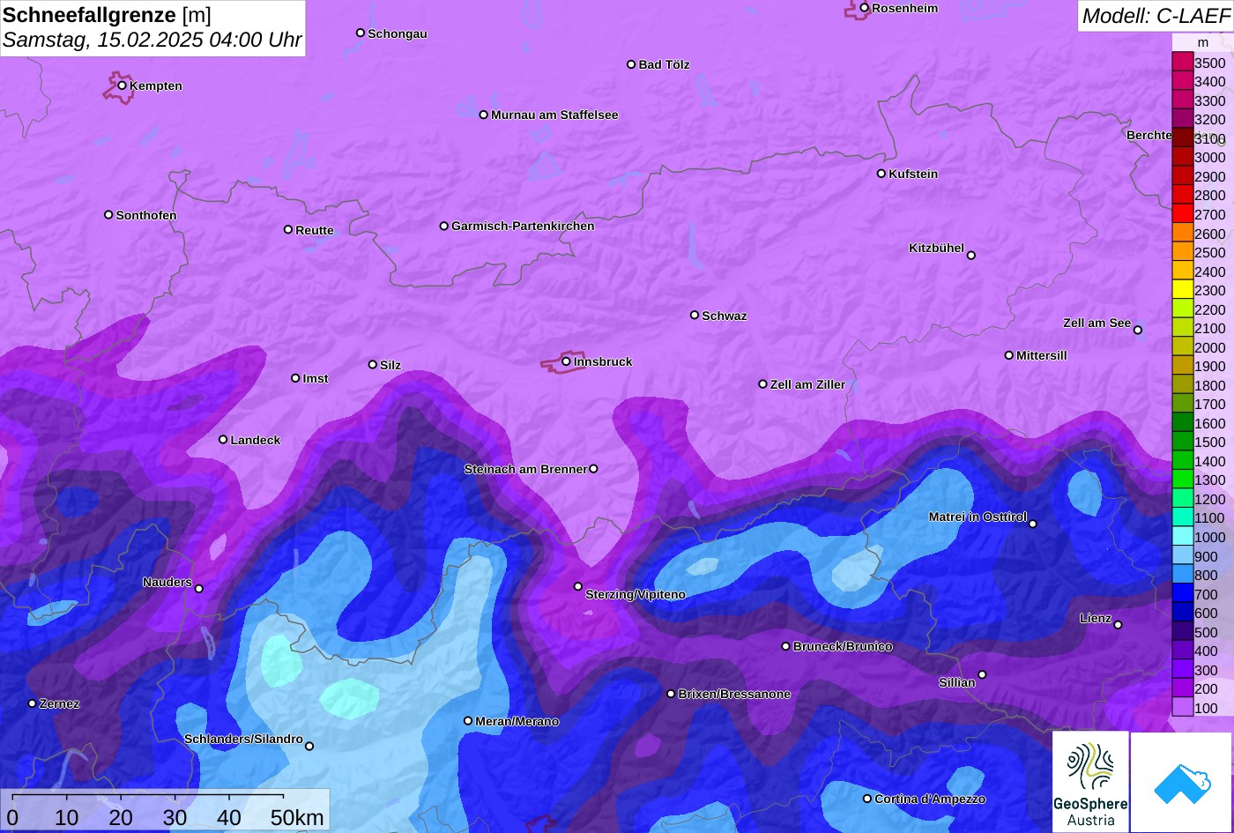1234x833 pixels.
Task: Click the 'Modell: C-LAEF' label
Action: tap(1155, 15)
